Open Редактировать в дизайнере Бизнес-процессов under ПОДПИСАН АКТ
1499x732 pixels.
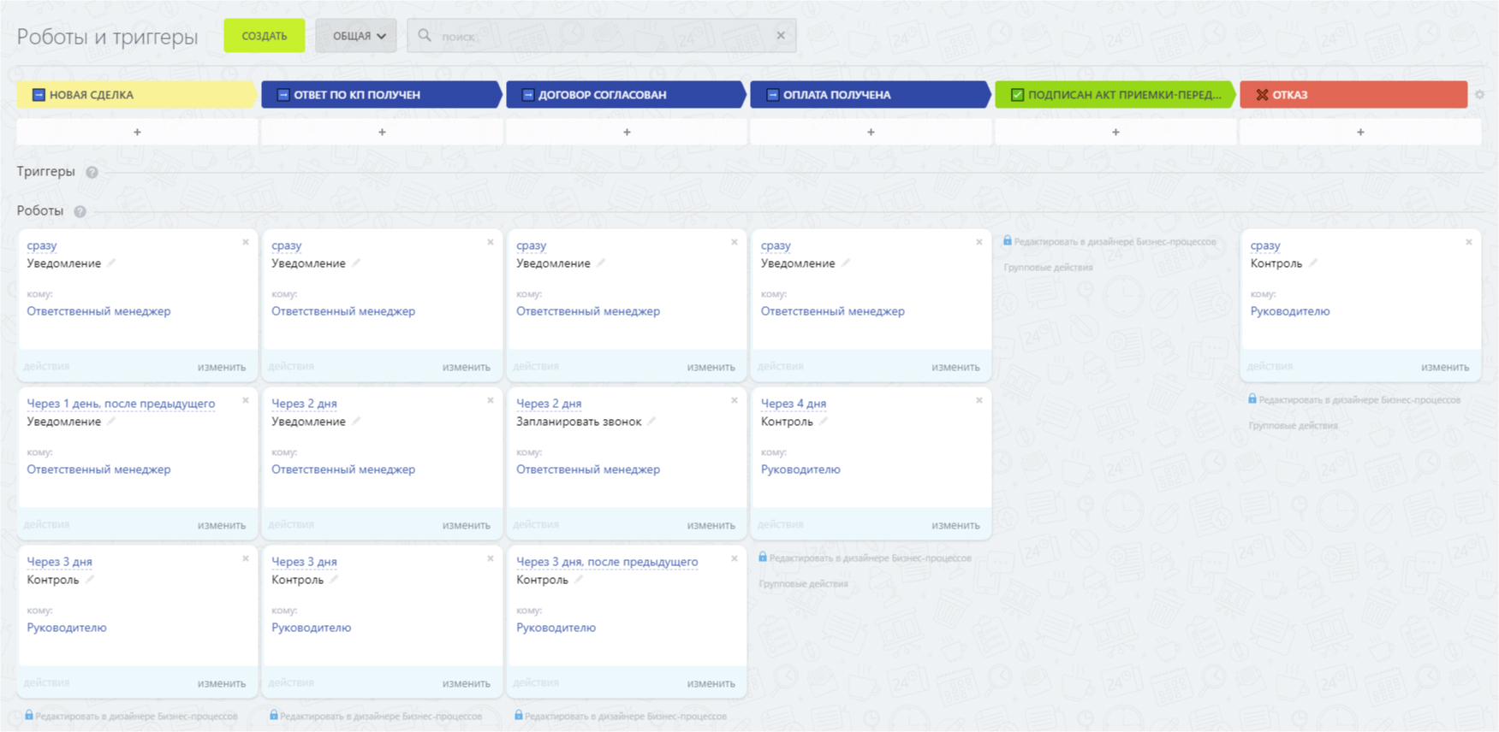click(x=1115, y=242)
